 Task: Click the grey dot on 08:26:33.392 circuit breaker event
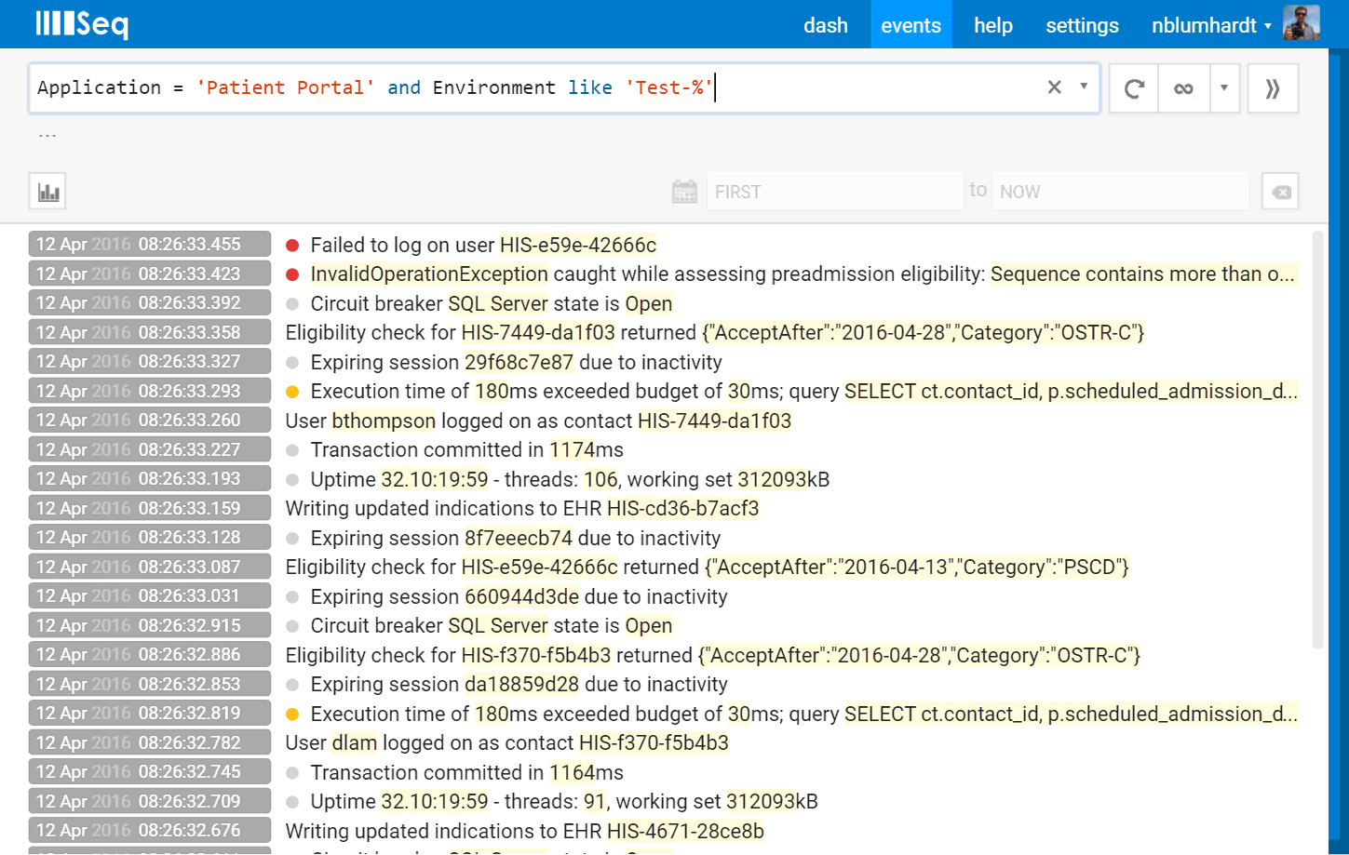coord(292,304)
